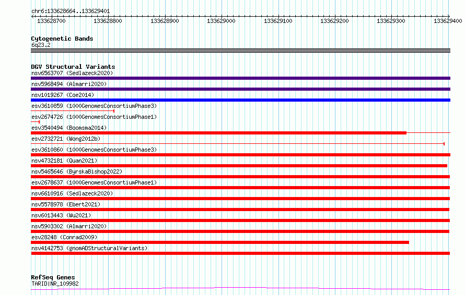Select the blue nsv1019267 variant bar
465x295 pixels.
coord(240,100)
